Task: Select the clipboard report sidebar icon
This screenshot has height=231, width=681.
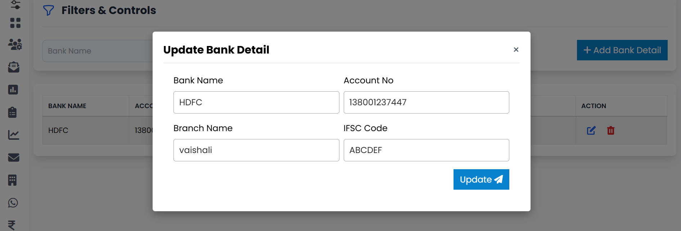Action: coord(13,112)
